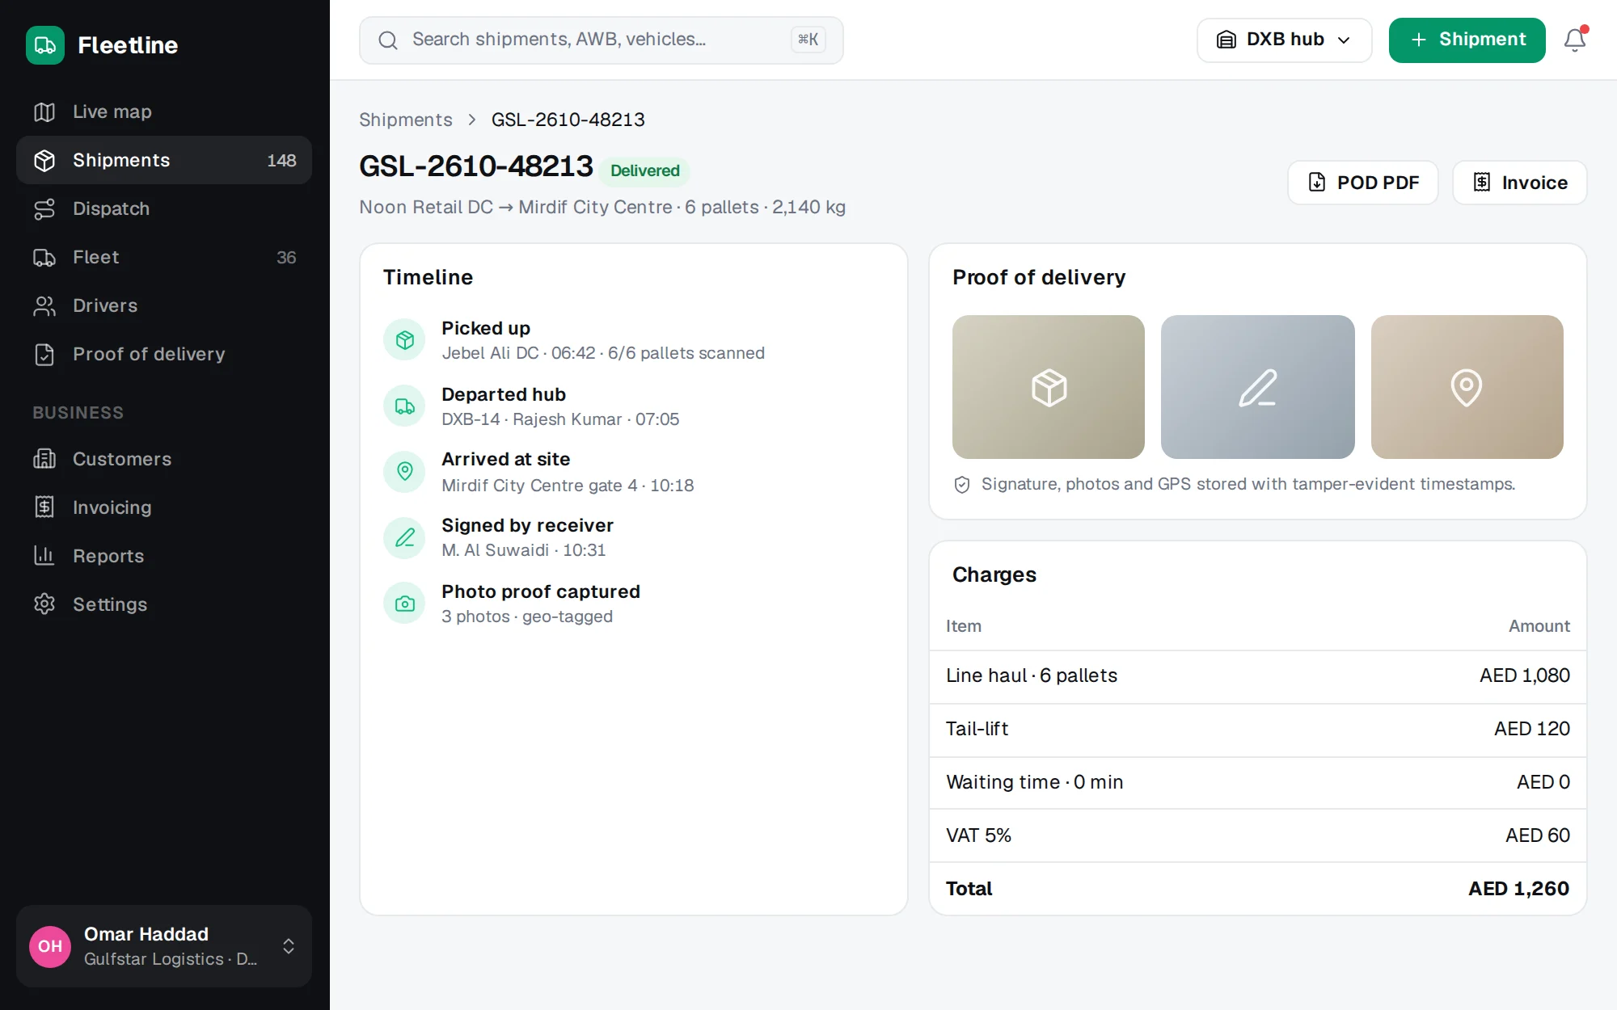The height and width of the screenshot is (1010, 1617).
Task: Click the Picked up package timeline icon
Action: click(404, 340)
